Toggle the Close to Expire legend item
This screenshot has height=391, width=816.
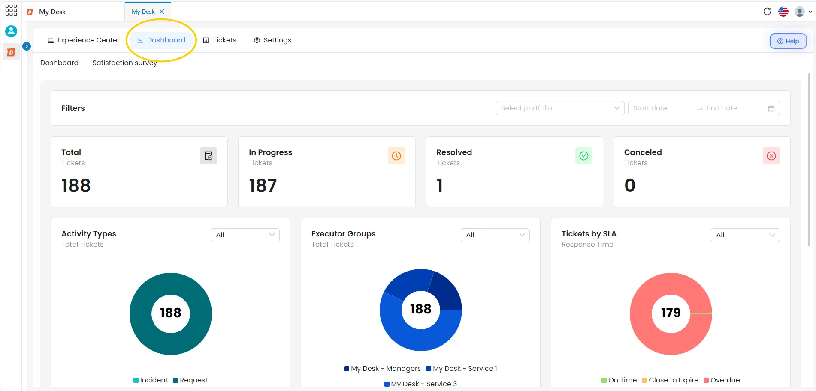tap(670, 380)
